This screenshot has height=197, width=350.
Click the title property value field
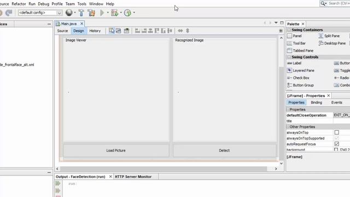click(x=341, y=121)
